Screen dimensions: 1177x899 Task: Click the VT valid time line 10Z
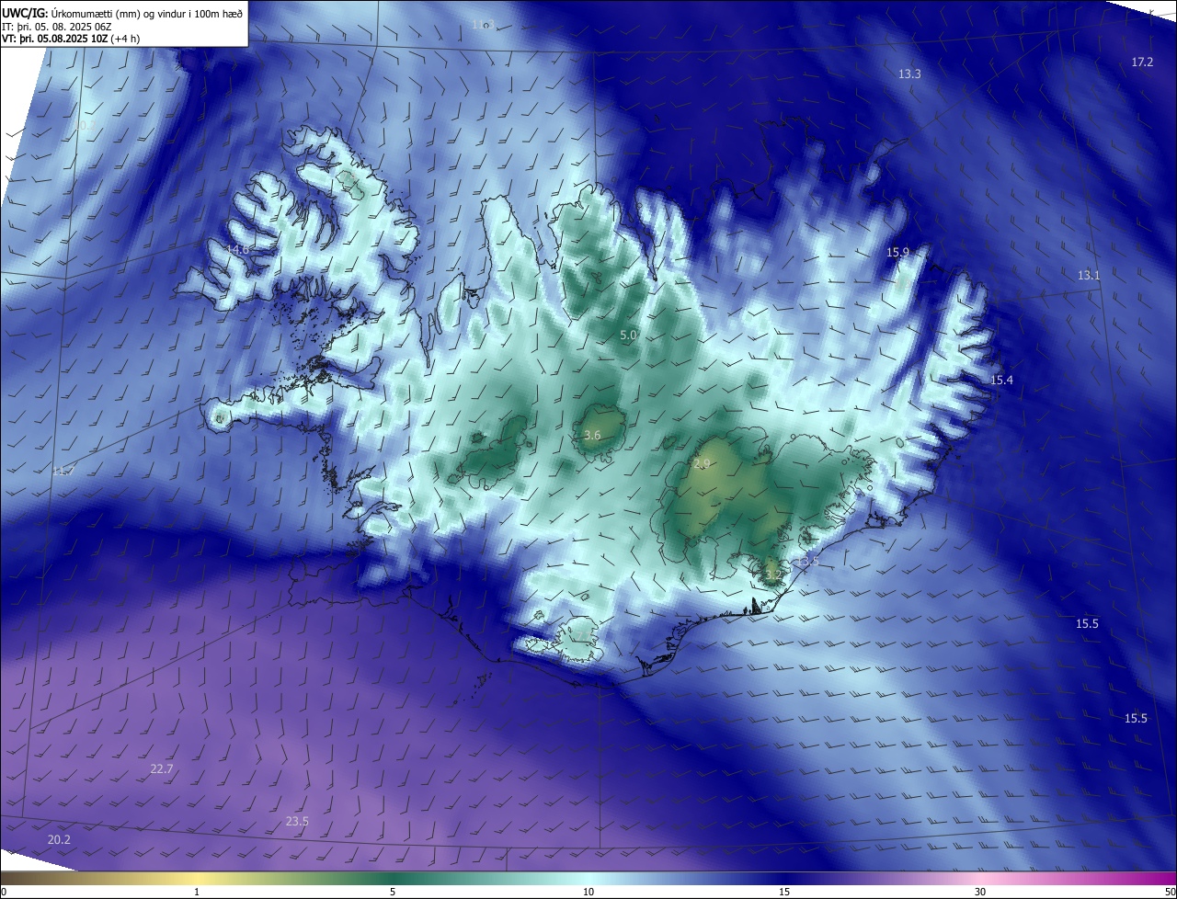[72, 39]
